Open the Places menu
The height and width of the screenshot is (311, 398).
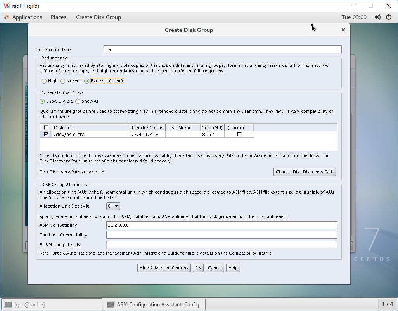[58, 17]
